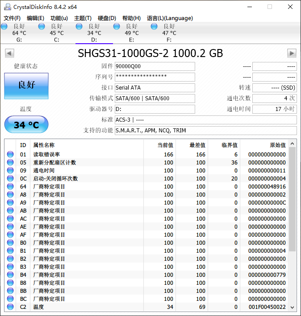Click status orb for attribute 05
The image size is (301, 316).
(10, 162)
